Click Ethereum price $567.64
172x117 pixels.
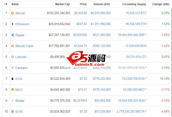click(x=82, y=24)
